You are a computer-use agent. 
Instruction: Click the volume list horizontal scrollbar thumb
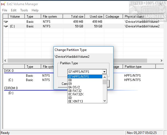tap(77, 60)
